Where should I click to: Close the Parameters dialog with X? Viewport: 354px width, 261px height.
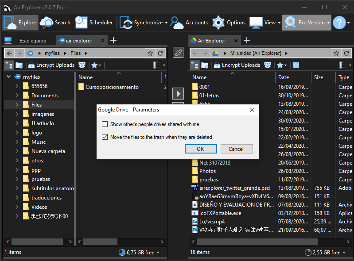point(252,110)
